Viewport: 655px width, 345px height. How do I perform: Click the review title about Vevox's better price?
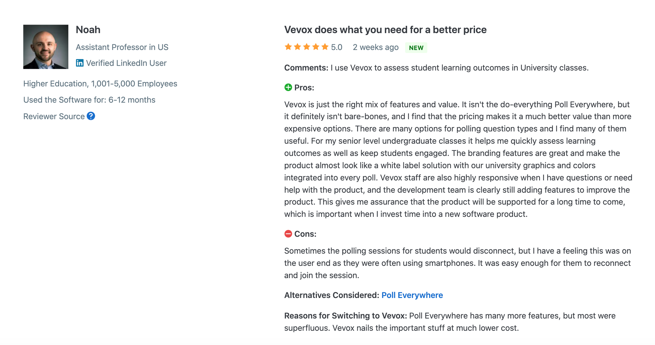click(385, 30)
